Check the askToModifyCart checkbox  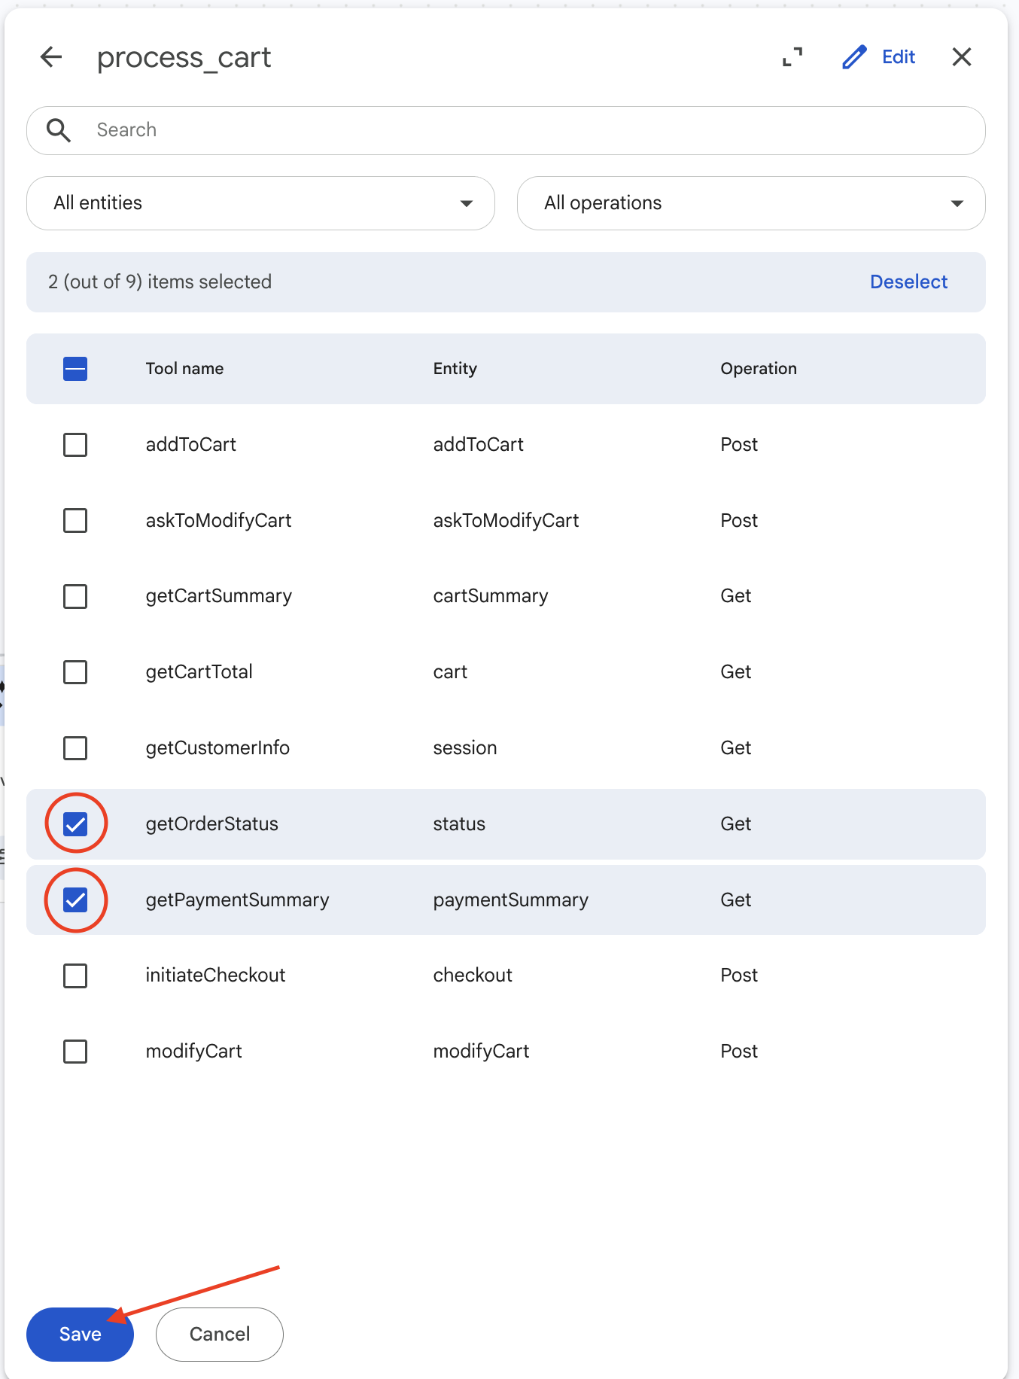(x=75, y=521)
